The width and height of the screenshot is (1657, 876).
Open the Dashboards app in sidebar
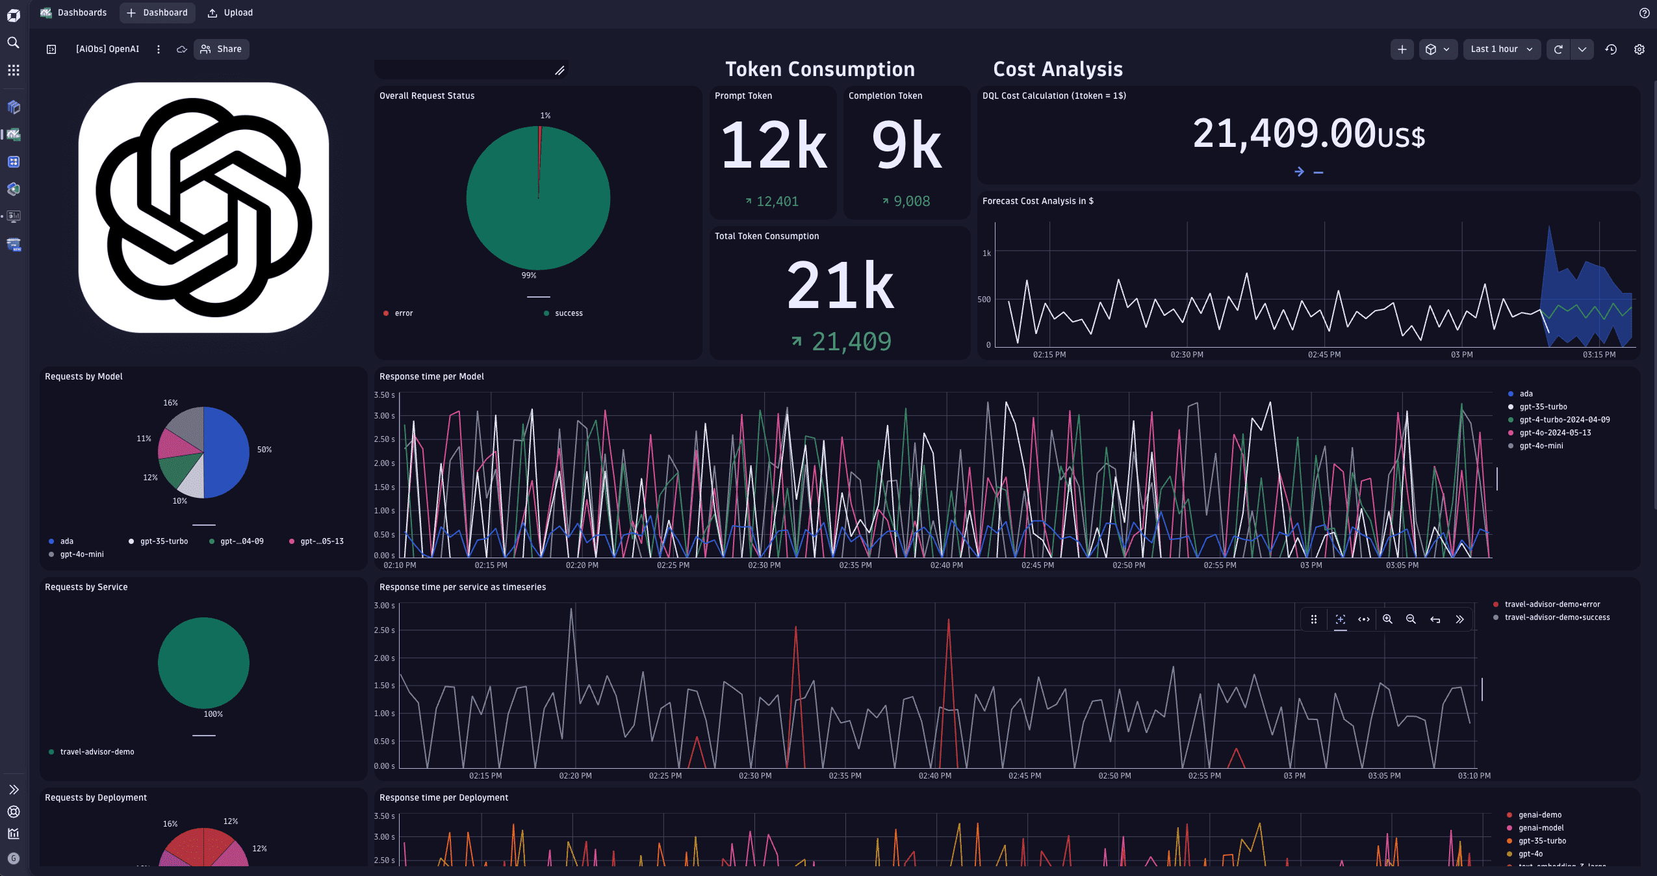pos(13,135)
